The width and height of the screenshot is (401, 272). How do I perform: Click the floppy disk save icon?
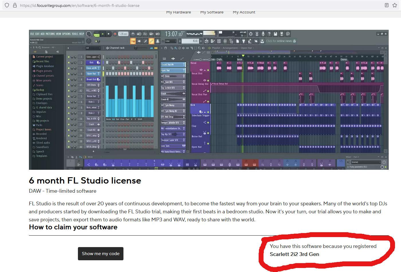[276, 34]
